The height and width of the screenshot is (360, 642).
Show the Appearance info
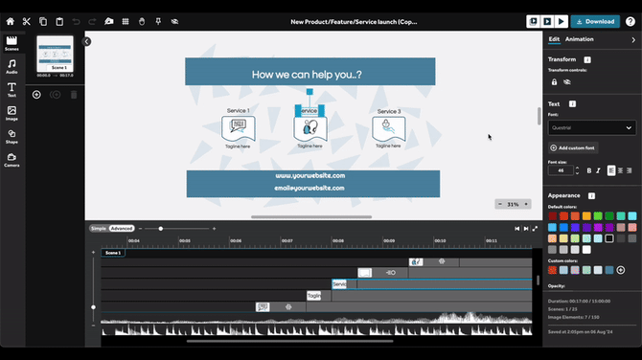[591, 196]
